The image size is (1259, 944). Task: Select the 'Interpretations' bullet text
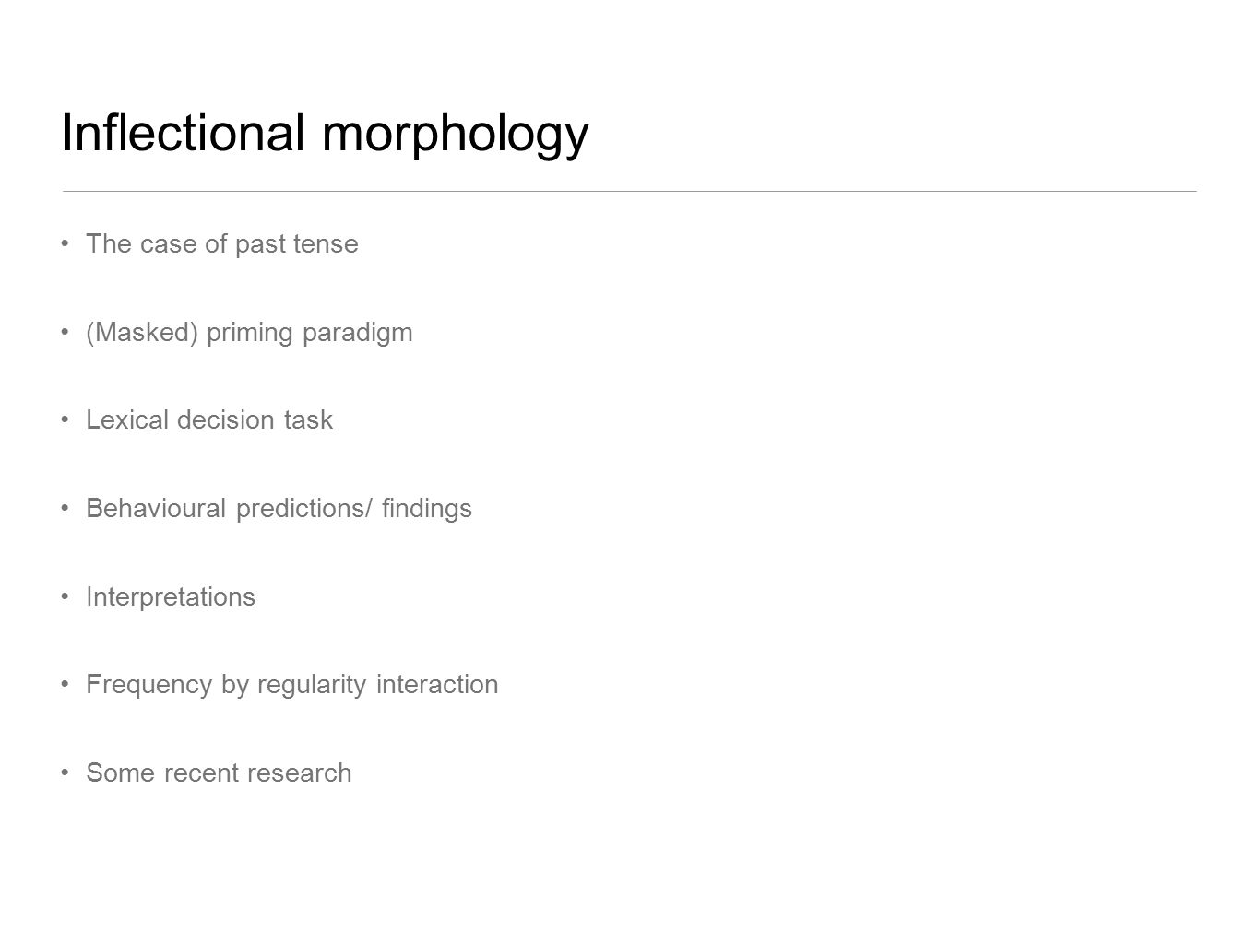coord(171,597)
